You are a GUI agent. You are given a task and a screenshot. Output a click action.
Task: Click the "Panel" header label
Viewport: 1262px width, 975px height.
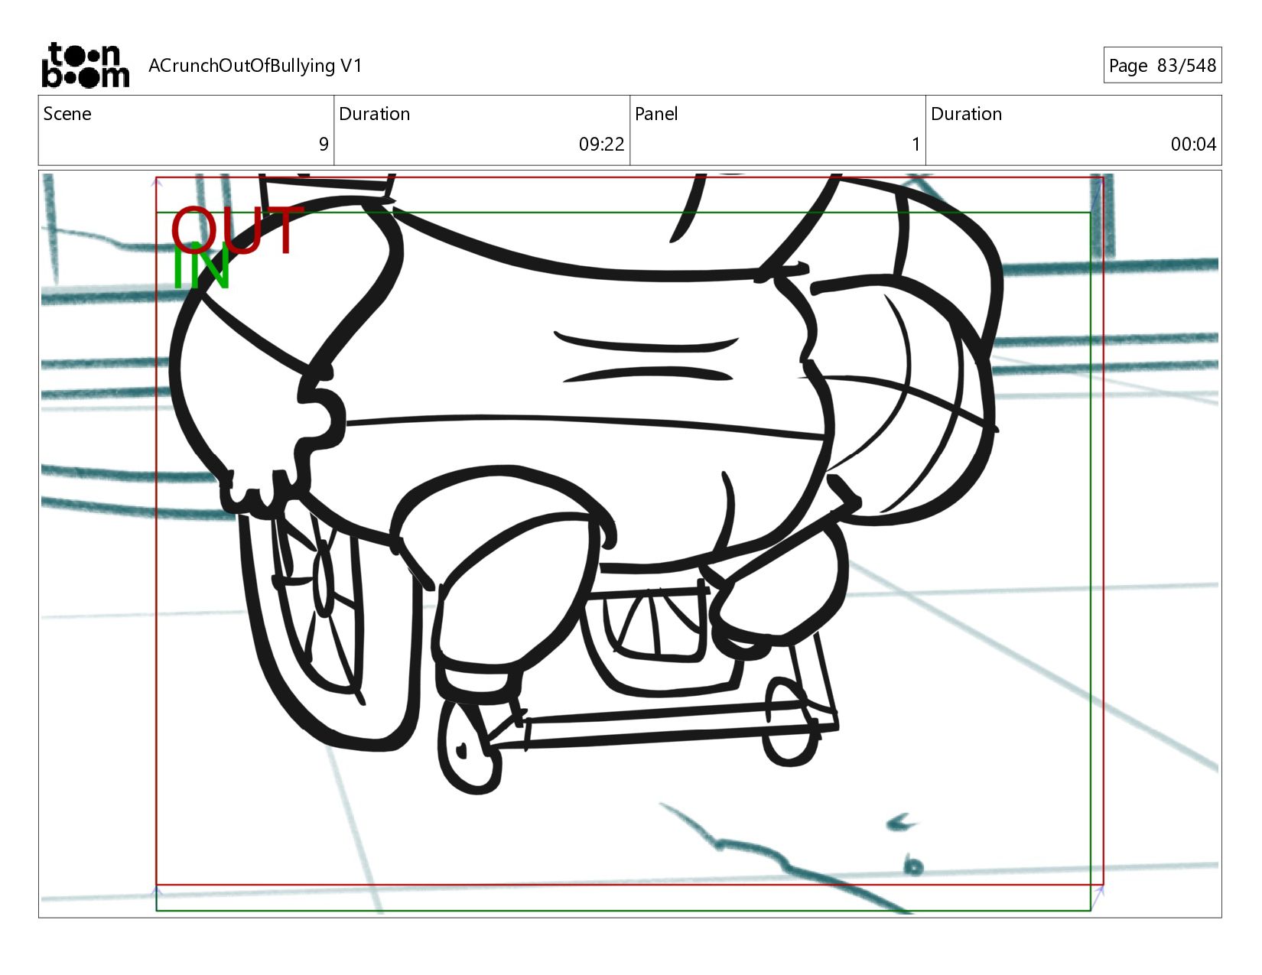(x=656, y=114)
